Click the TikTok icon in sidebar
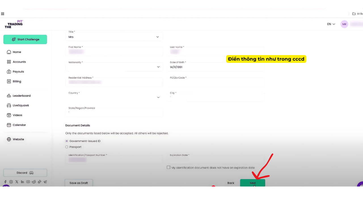 [39, 182]
